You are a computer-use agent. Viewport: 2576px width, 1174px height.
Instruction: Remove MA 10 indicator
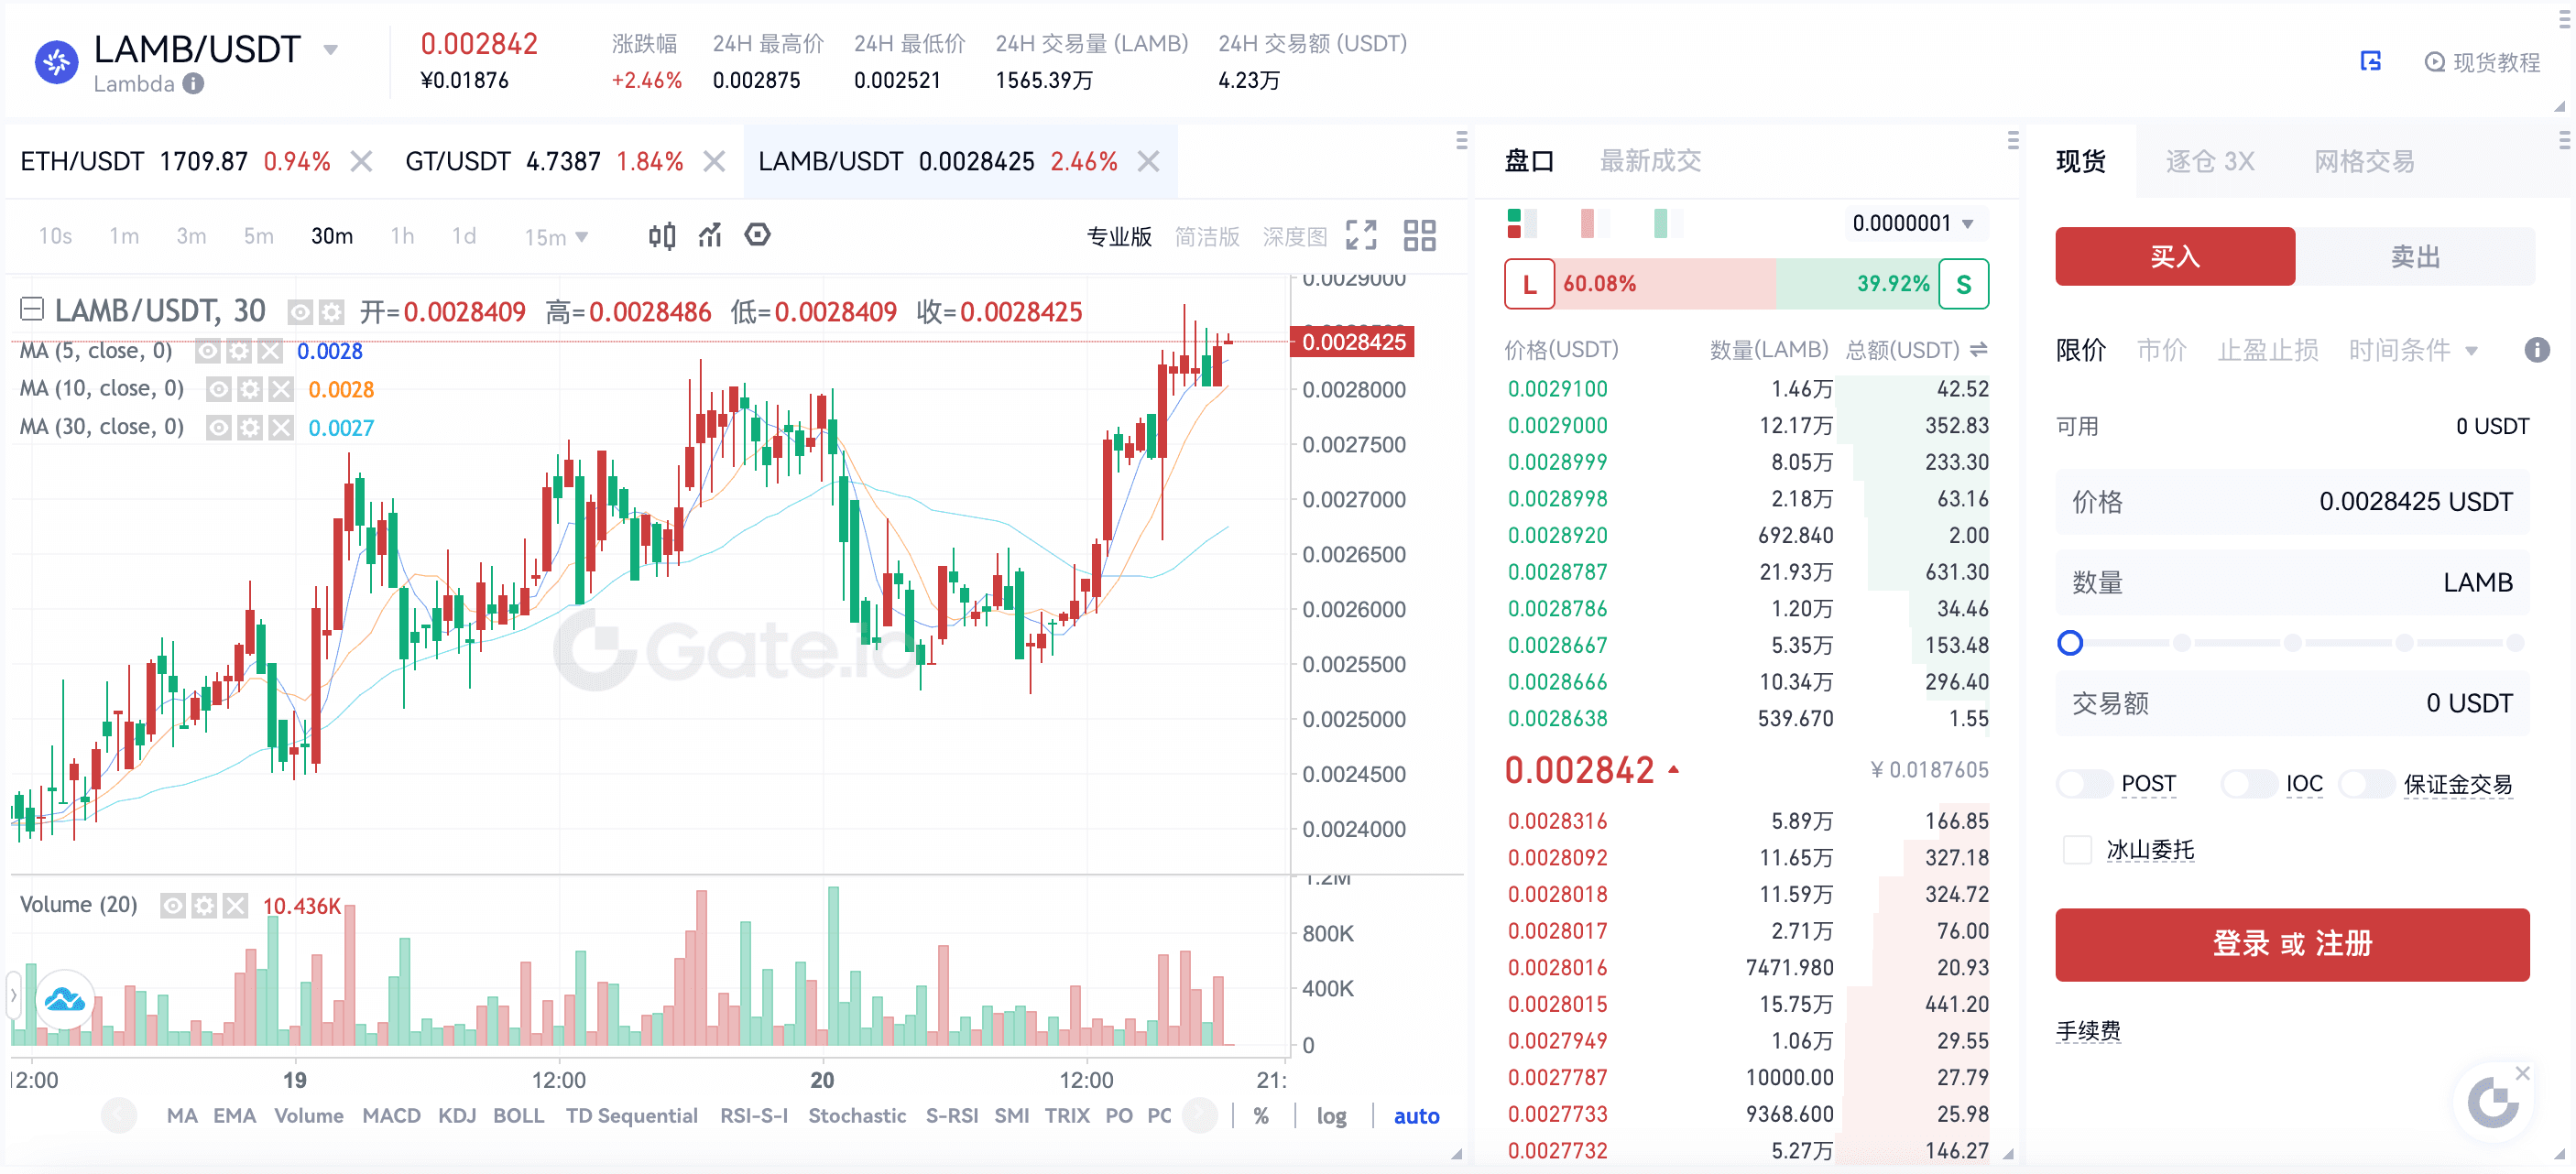click(x=281, y=389)
